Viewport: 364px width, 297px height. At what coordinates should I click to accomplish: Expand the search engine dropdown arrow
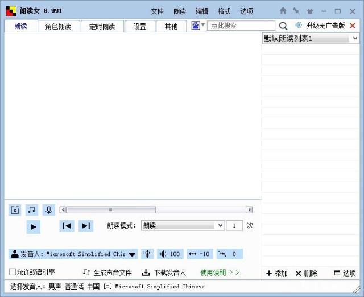202,24
